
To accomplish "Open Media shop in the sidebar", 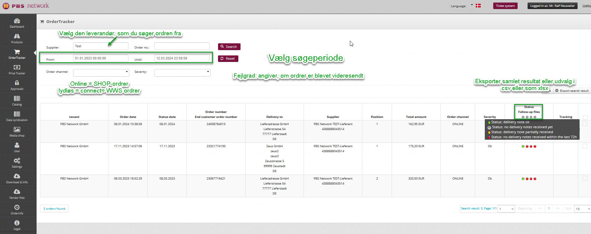I will pos(17,132).
